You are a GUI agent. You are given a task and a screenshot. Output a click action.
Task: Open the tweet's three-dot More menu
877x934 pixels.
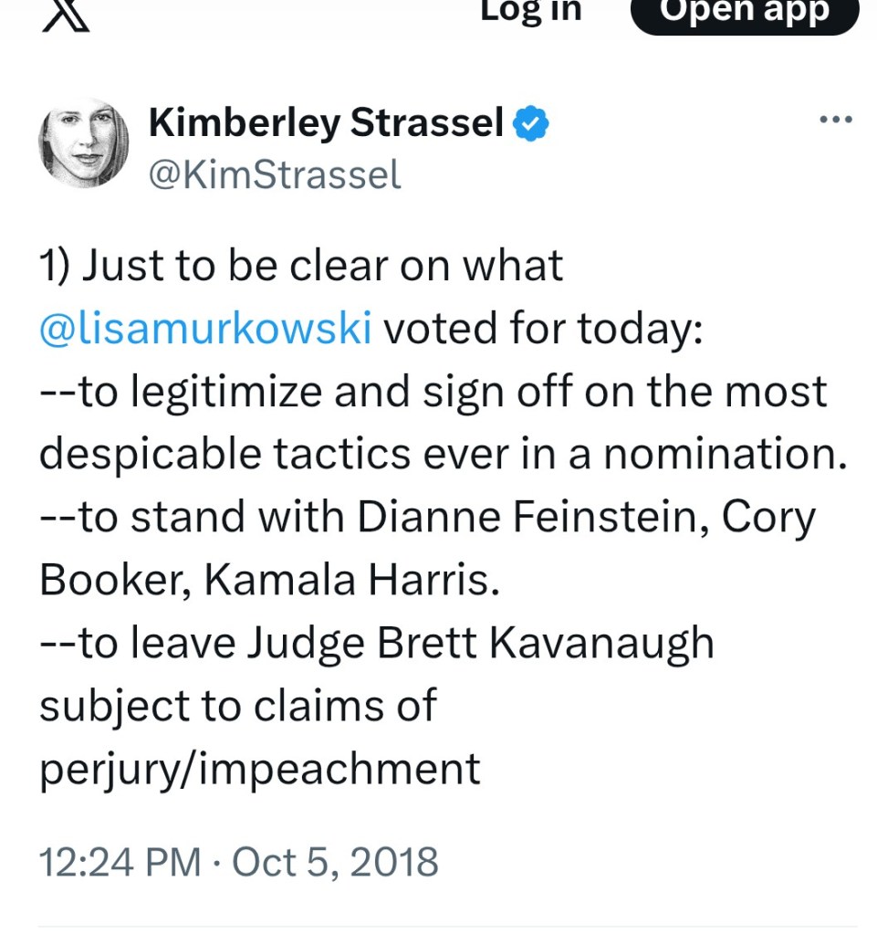835,121
